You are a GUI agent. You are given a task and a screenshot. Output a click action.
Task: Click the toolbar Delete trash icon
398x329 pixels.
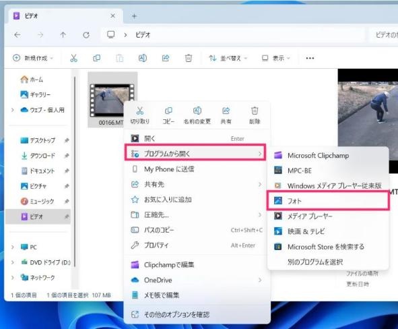point(189,58)
